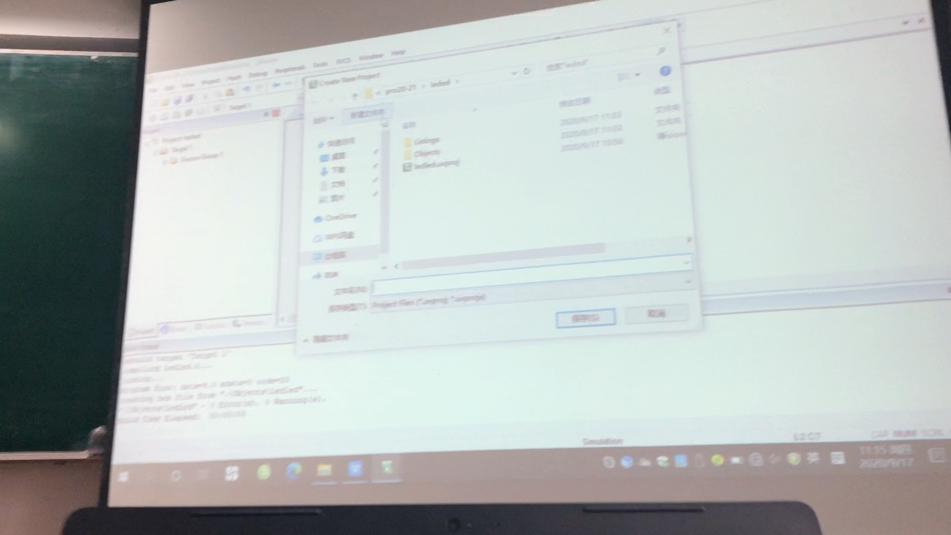
Task: Click the cancel button in dialog
Action: (x=656, y=315)
